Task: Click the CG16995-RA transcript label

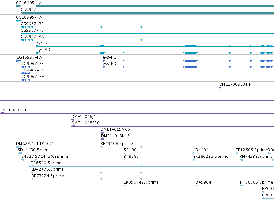Action: click(29, 17)
